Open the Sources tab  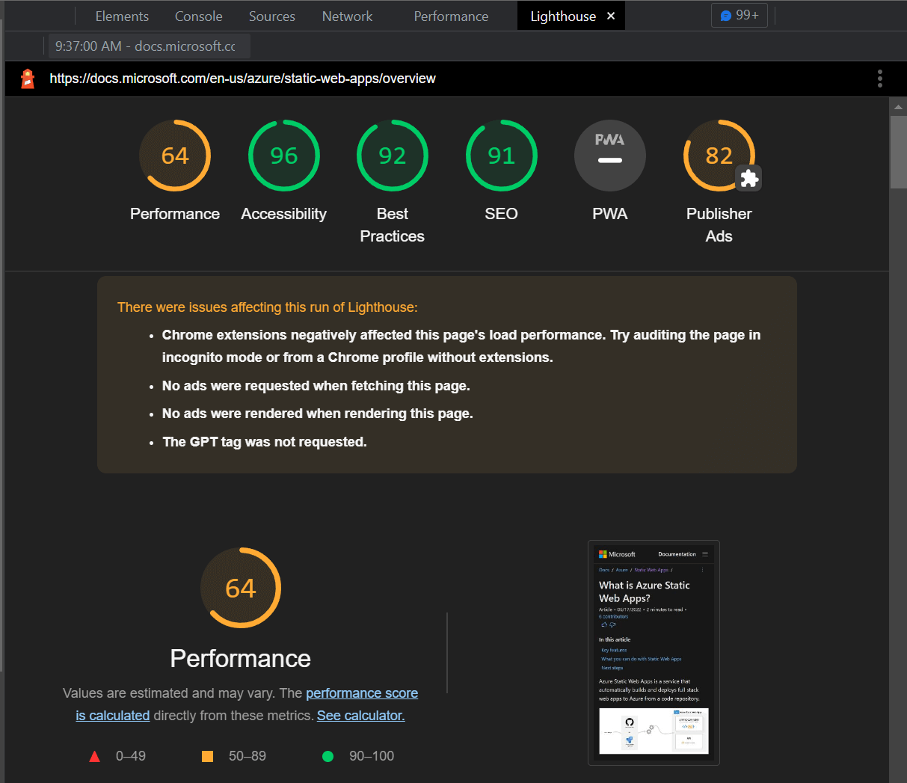pos(271,16)
